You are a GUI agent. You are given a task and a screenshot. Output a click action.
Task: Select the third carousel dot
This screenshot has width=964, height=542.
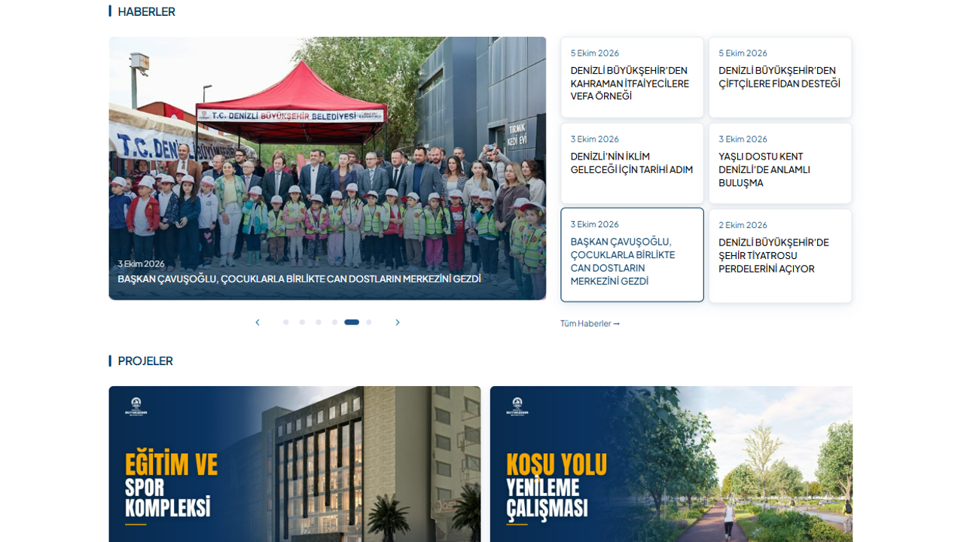[319, 322]
